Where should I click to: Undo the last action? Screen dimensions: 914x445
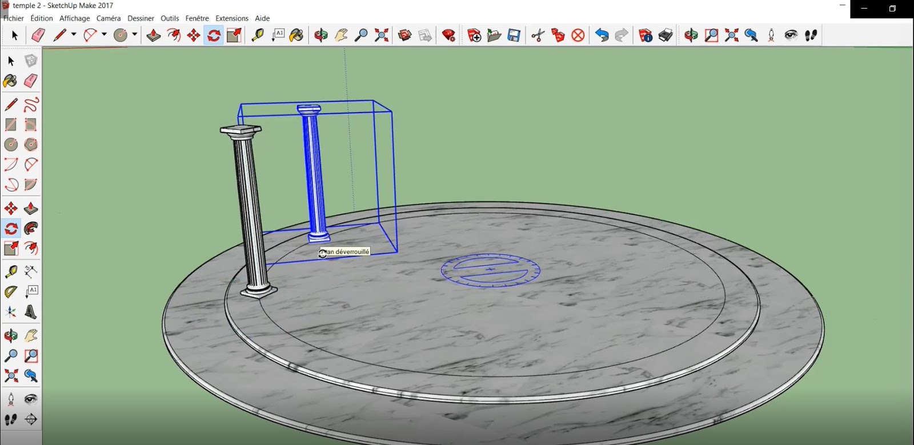(602, 35)
